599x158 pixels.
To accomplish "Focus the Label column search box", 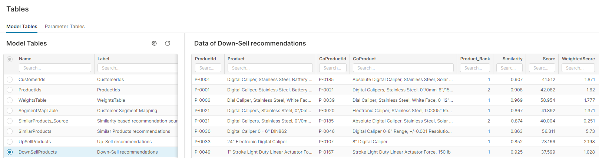I will 137,68.
